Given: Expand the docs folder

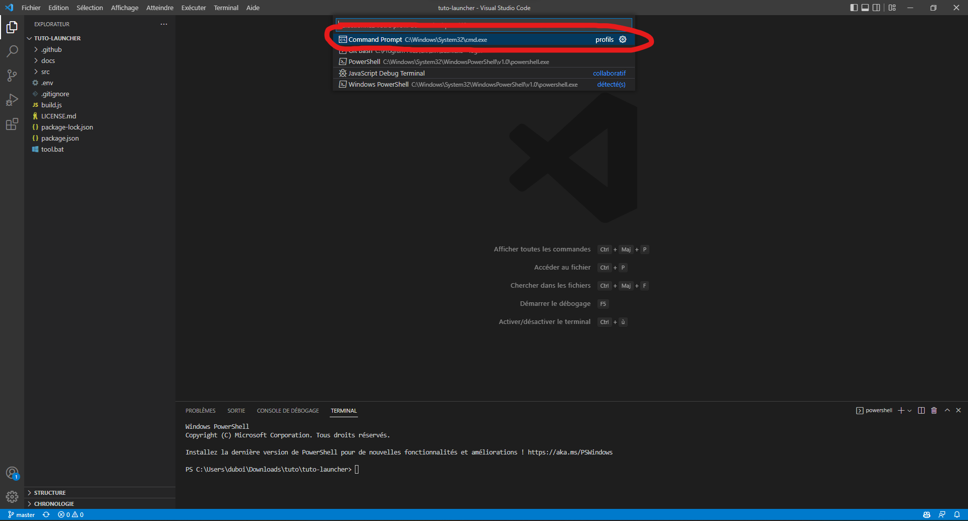Looking at the screenshot, I should point(100,60).
